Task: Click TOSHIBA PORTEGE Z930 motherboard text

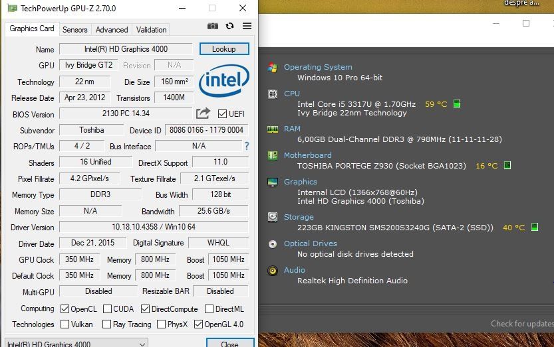Action: coord(382,166)
